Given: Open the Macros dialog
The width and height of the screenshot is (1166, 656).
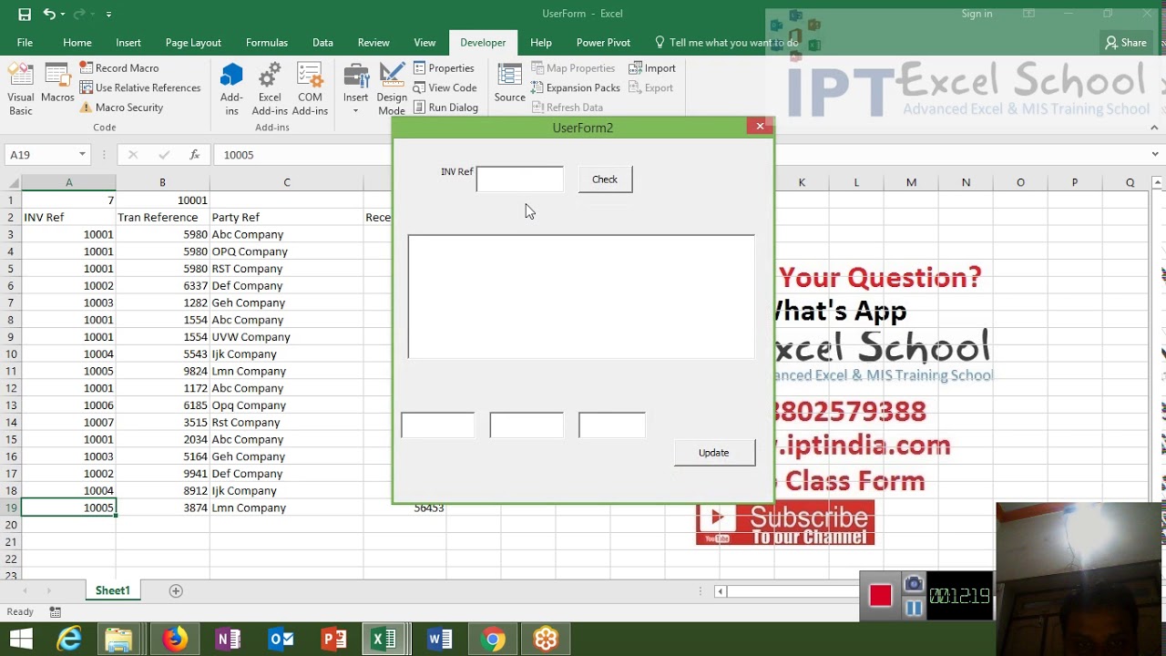Looking at the screenshot, I should 57,83.
